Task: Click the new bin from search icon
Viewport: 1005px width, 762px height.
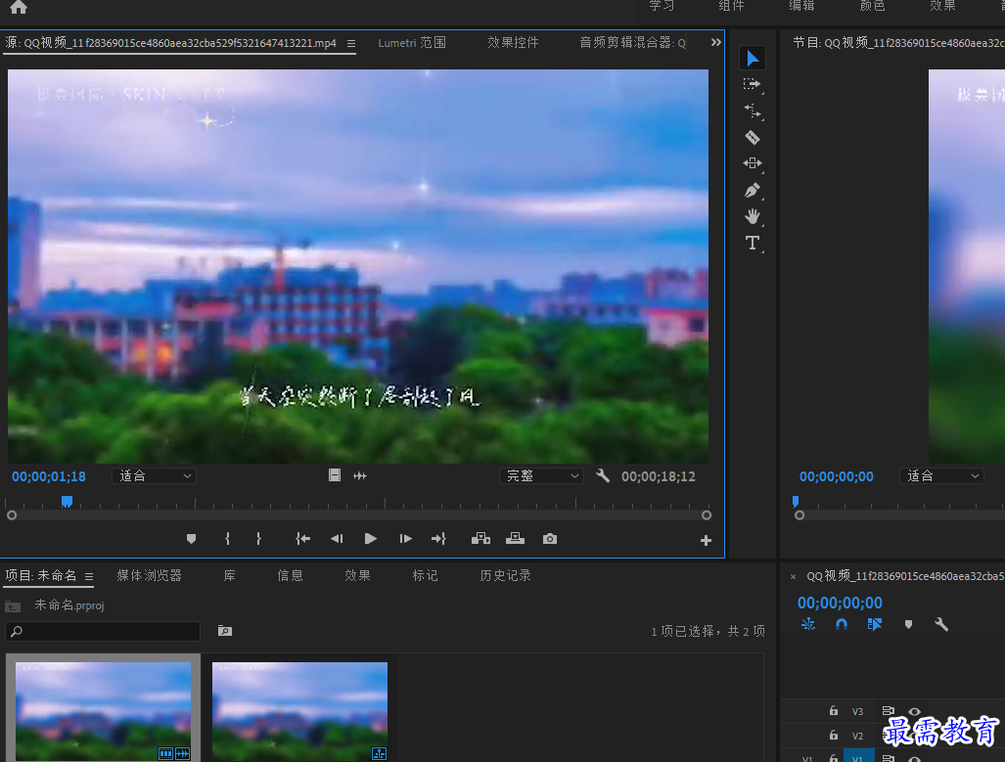Action: [x=224, y=631]
